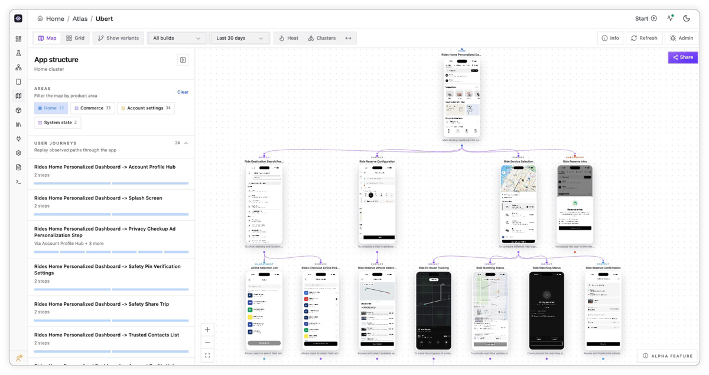Zoom out of the map with the minus button
This screenshot has height=375, width=709.
coord(207,342)
